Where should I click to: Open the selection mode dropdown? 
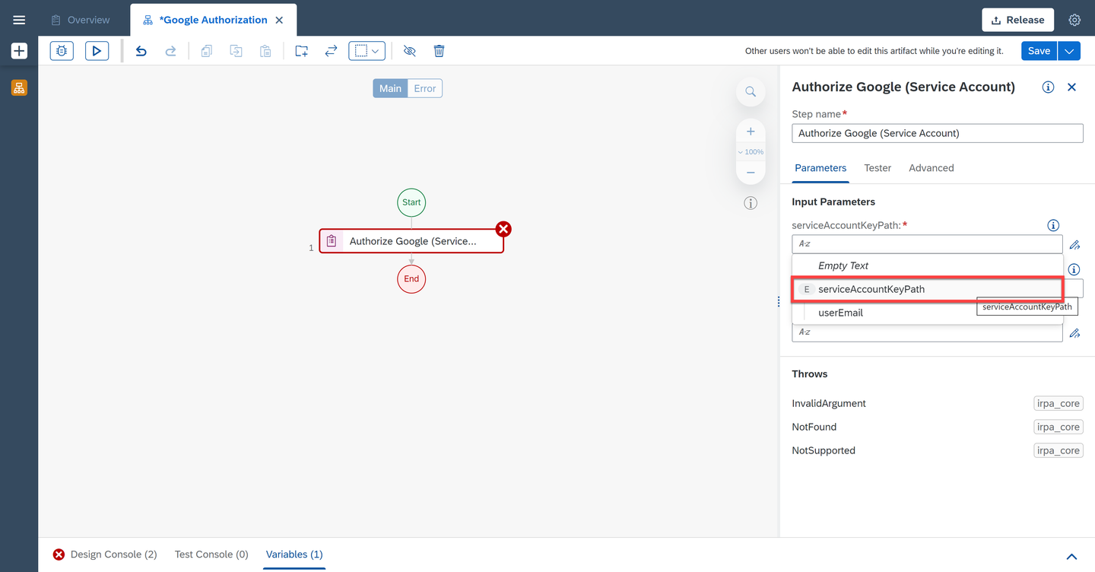point(367,51)
